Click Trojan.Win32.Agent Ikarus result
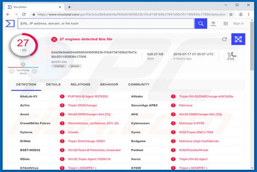 [x=193, y=159]
